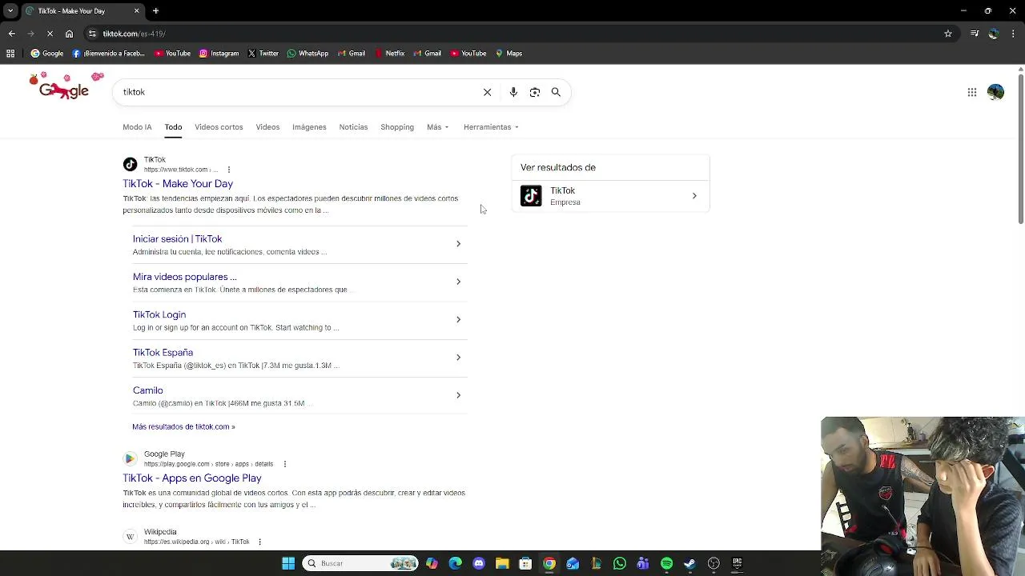Image resolution: width=1025 pixels, height=576 pixels.
Task: Clear the search box with X
Action: coord(487,92)
